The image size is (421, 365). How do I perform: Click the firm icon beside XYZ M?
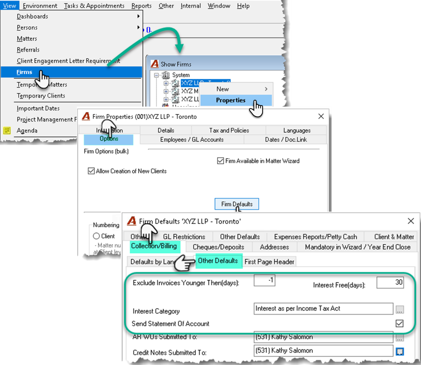175,91
